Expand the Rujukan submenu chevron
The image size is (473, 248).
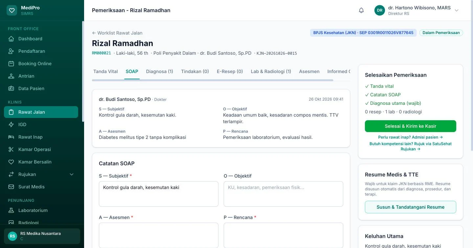(x=72, y=174)
